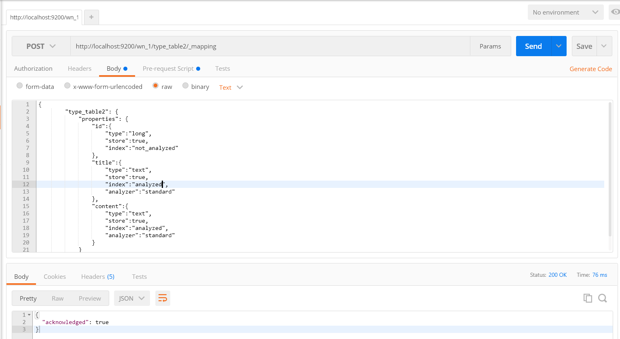Click line 7 "index":"not_analyzed" in editor
The width and height of the screenshot is (620, 339).
click(142, 148)
